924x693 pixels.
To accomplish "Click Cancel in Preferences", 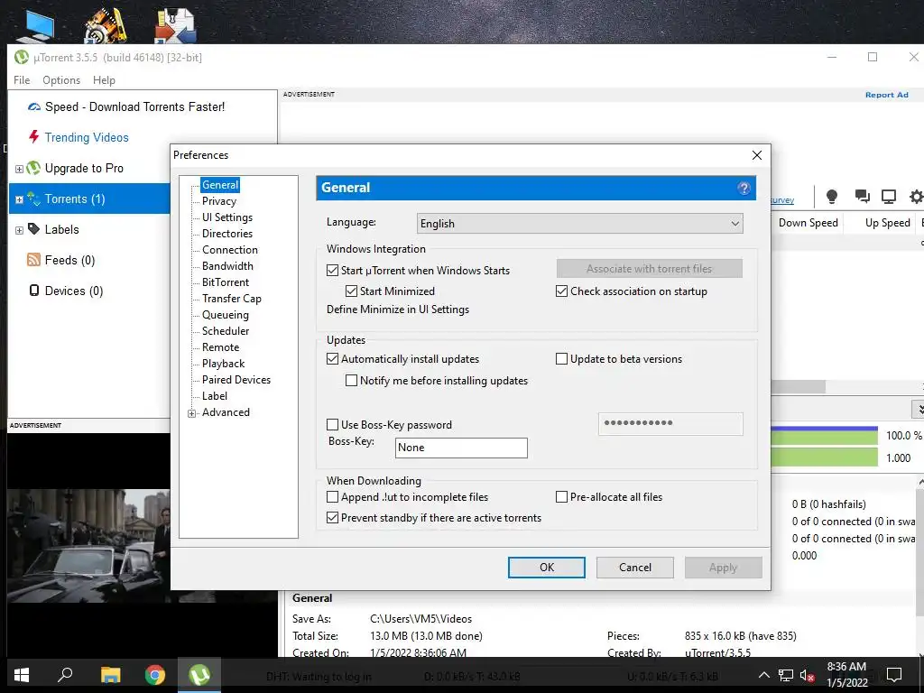I will coord(635,568).
